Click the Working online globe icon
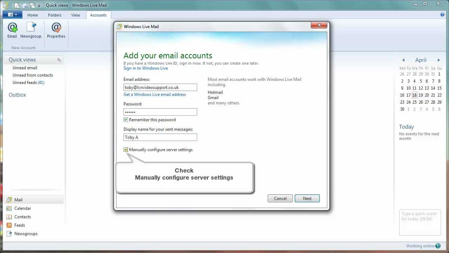Viewport: 449px width, 253px height. (x=438, y=246)
